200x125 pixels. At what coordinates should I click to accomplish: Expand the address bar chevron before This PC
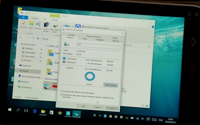click(40, 39)
